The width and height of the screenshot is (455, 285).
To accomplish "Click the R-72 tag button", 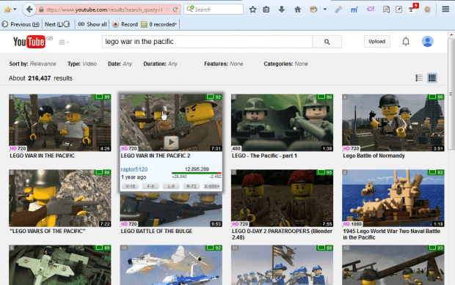I will click(x=192, y=186).
